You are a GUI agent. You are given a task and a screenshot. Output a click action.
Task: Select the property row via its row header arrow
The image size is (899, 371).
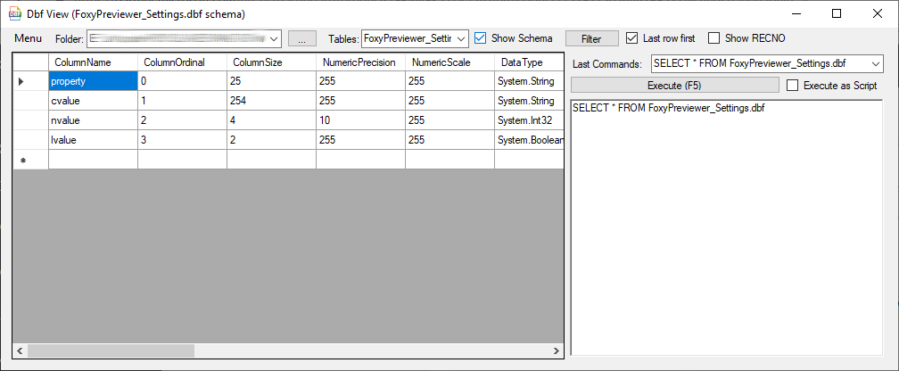click(x=30, y=81)
